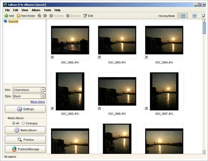
Task: Open the Style dropdown showing Black
Action: point(29,96)
